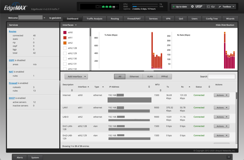This screenshot has height=160, width=244.
Task: Click Hide Distribution
Action: [225, 25]
